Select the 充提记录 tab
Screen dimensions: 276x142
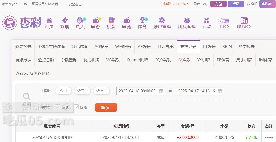coord(188,47)
